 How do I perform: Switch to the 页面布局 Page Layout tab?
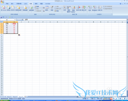coord(19,4)
